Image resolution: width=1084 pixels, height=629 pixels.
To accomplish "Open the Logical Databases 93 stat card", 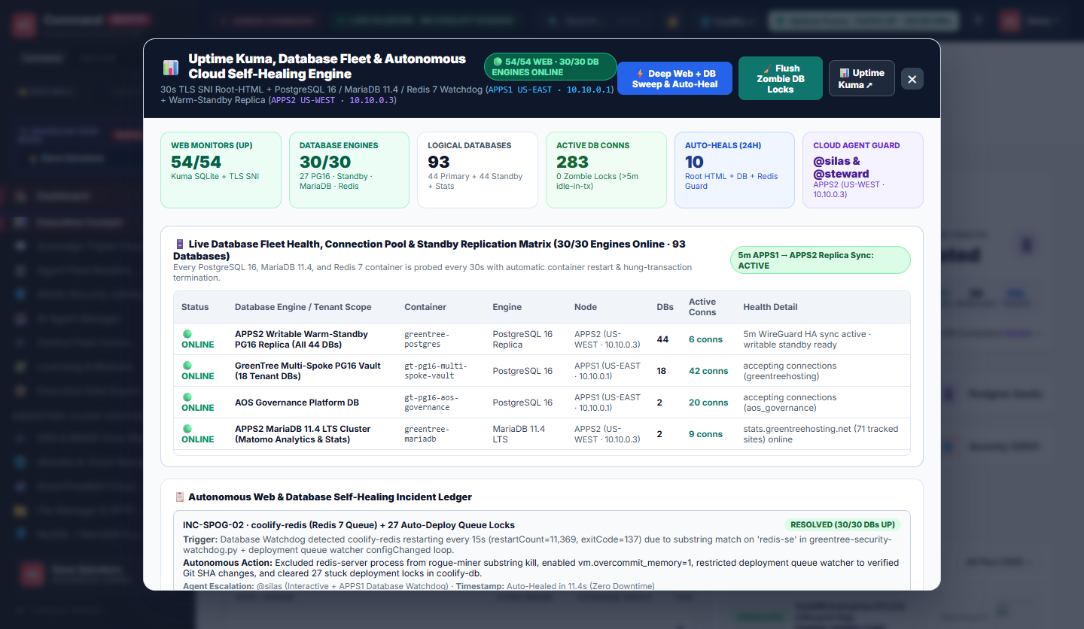I will pyautogui.click(x=478, y=170).
